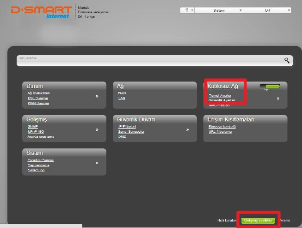Viewport: 302px width, 228px height.
Task: Switch to Gelişmiş özellikler view
Action: tap(258, 221)
